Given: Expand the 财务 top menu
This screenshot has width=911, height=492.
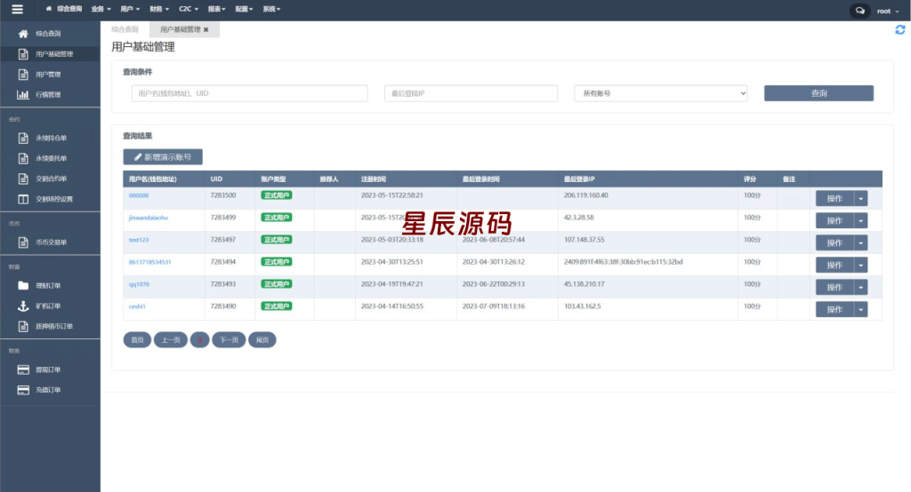Looking at the screenshot, I should [159, 9].
